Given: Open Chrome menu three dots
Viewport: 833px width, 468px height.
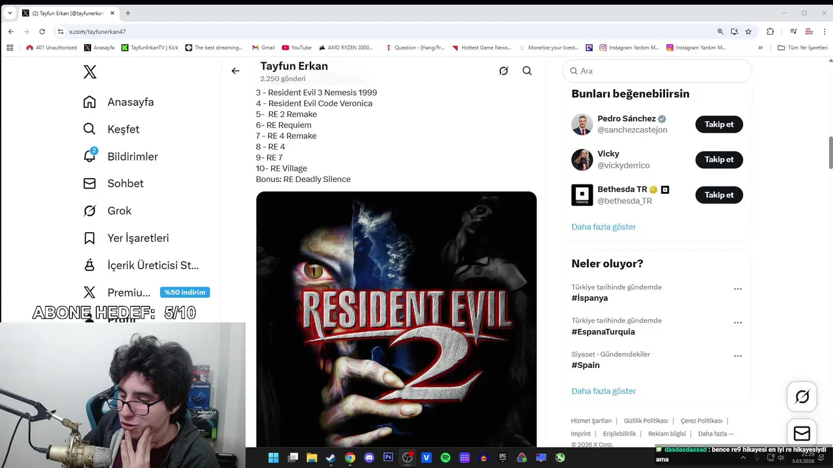Looking at the screenshot, I should [x=823, y=31].
